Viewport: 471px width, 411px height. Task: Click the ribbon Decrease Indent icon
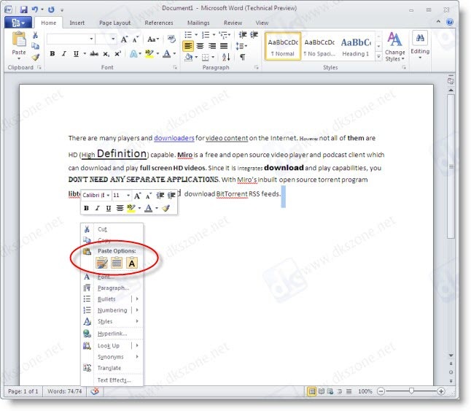[x=243, y=35]
